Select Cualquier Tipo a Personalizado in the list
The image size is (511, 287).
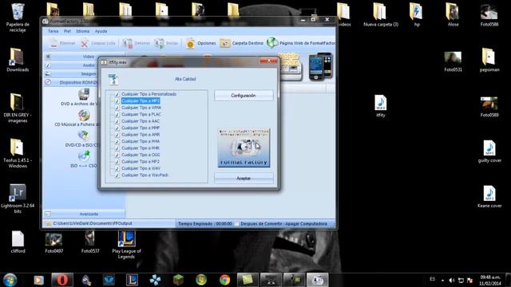[x=149, y=94]
